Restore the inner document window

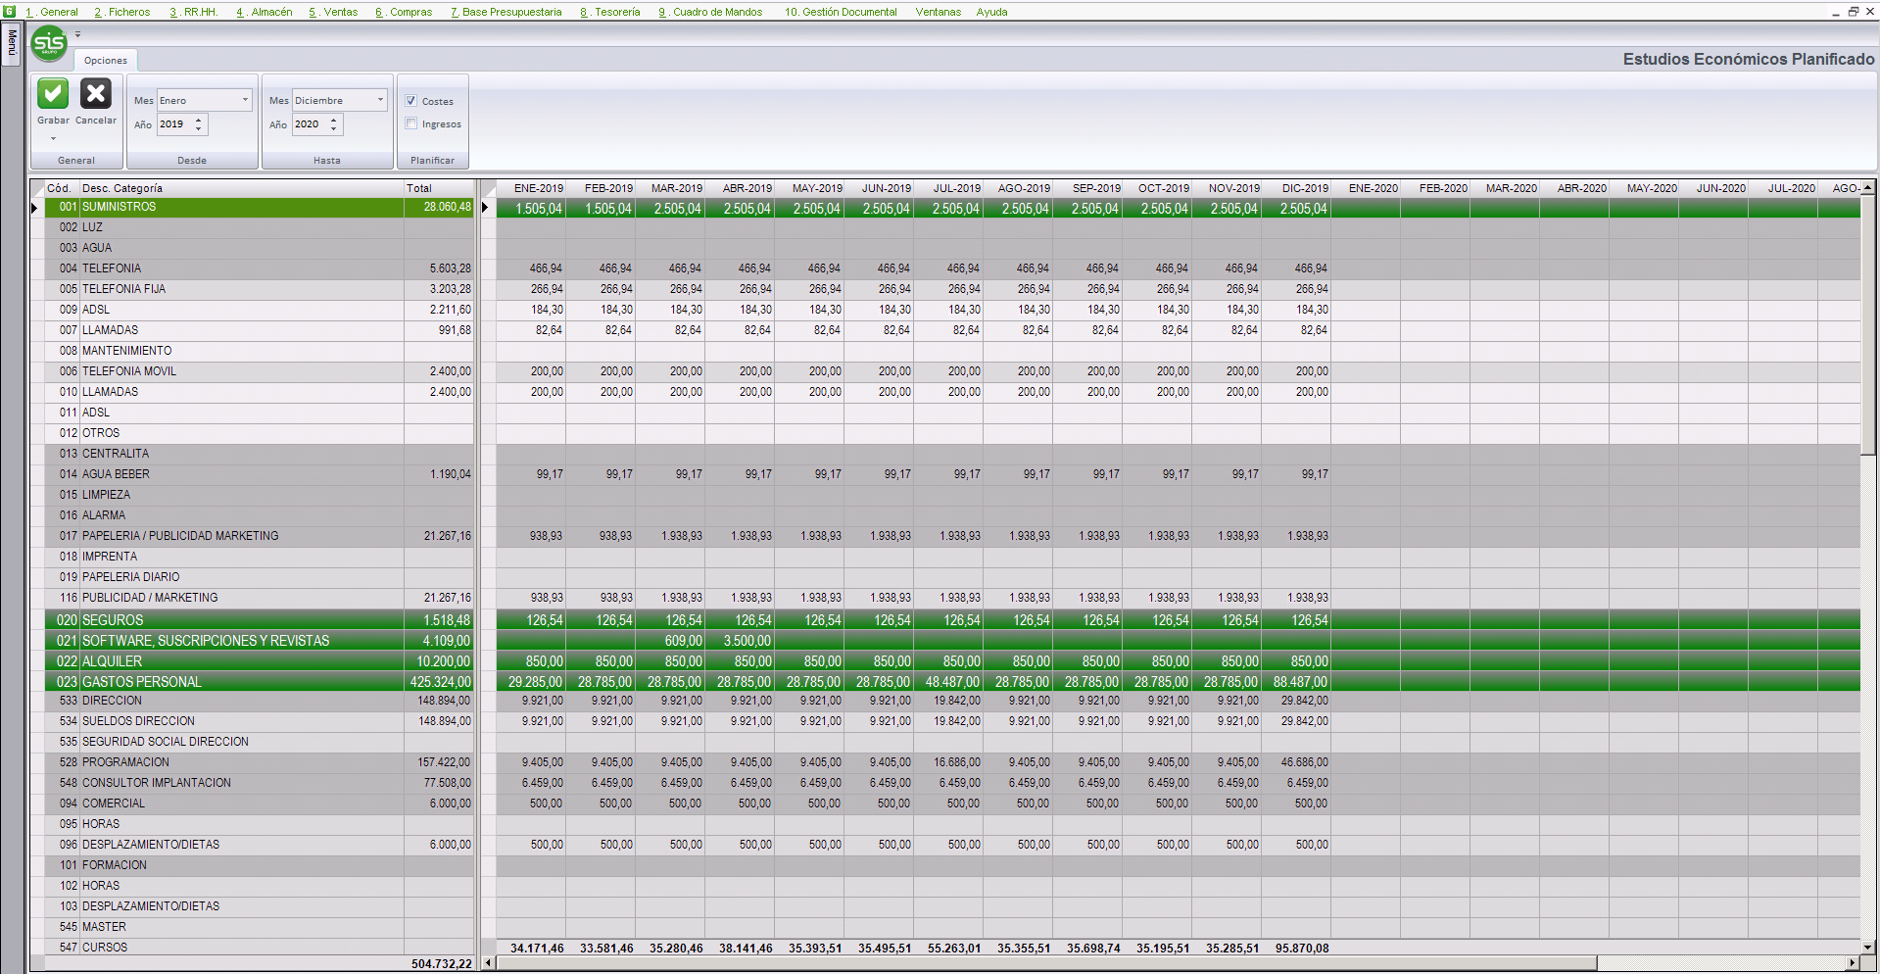tap(1854, 12)
